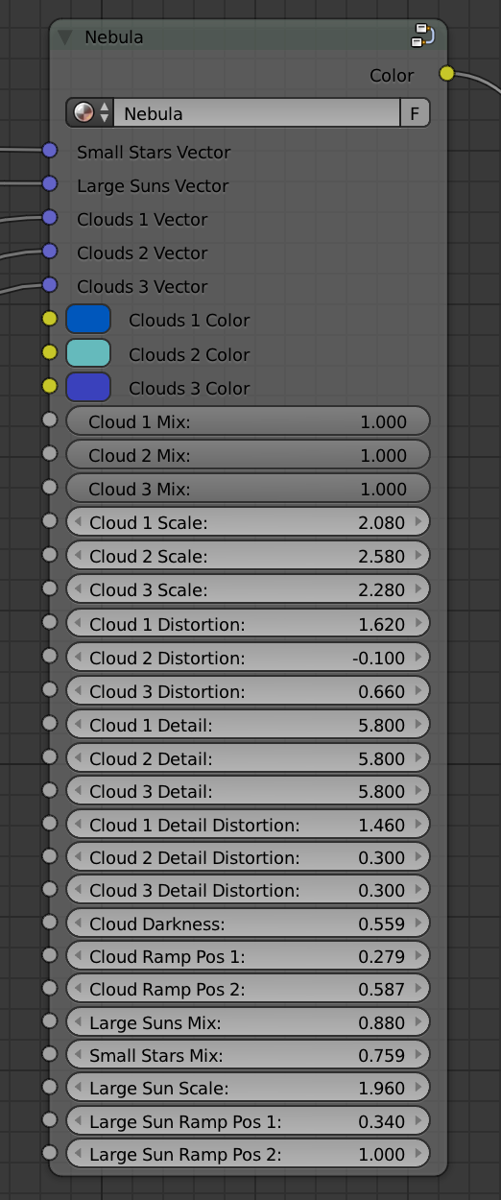This screenshot has width=501, height=1200.
Task: Click the node group edit icon in header
Action: (423, 36)
